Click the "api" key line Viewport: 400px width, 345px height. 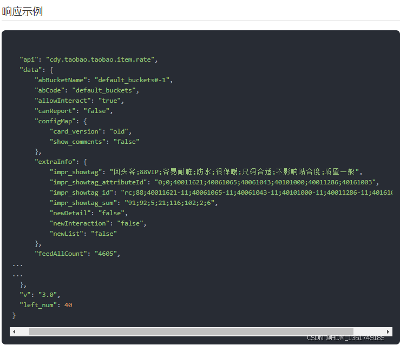(x=89, y=59)
